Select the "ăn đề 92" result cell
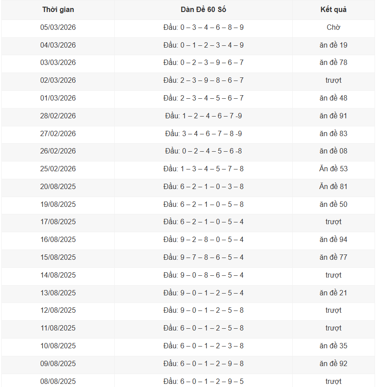Screen dimensions: 379x387 pos(333,364)
